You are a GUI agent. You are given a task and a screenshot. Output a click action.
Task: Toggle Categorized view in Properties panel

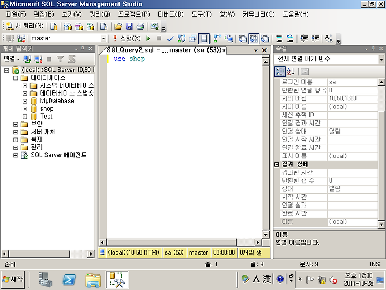point(280,71)
